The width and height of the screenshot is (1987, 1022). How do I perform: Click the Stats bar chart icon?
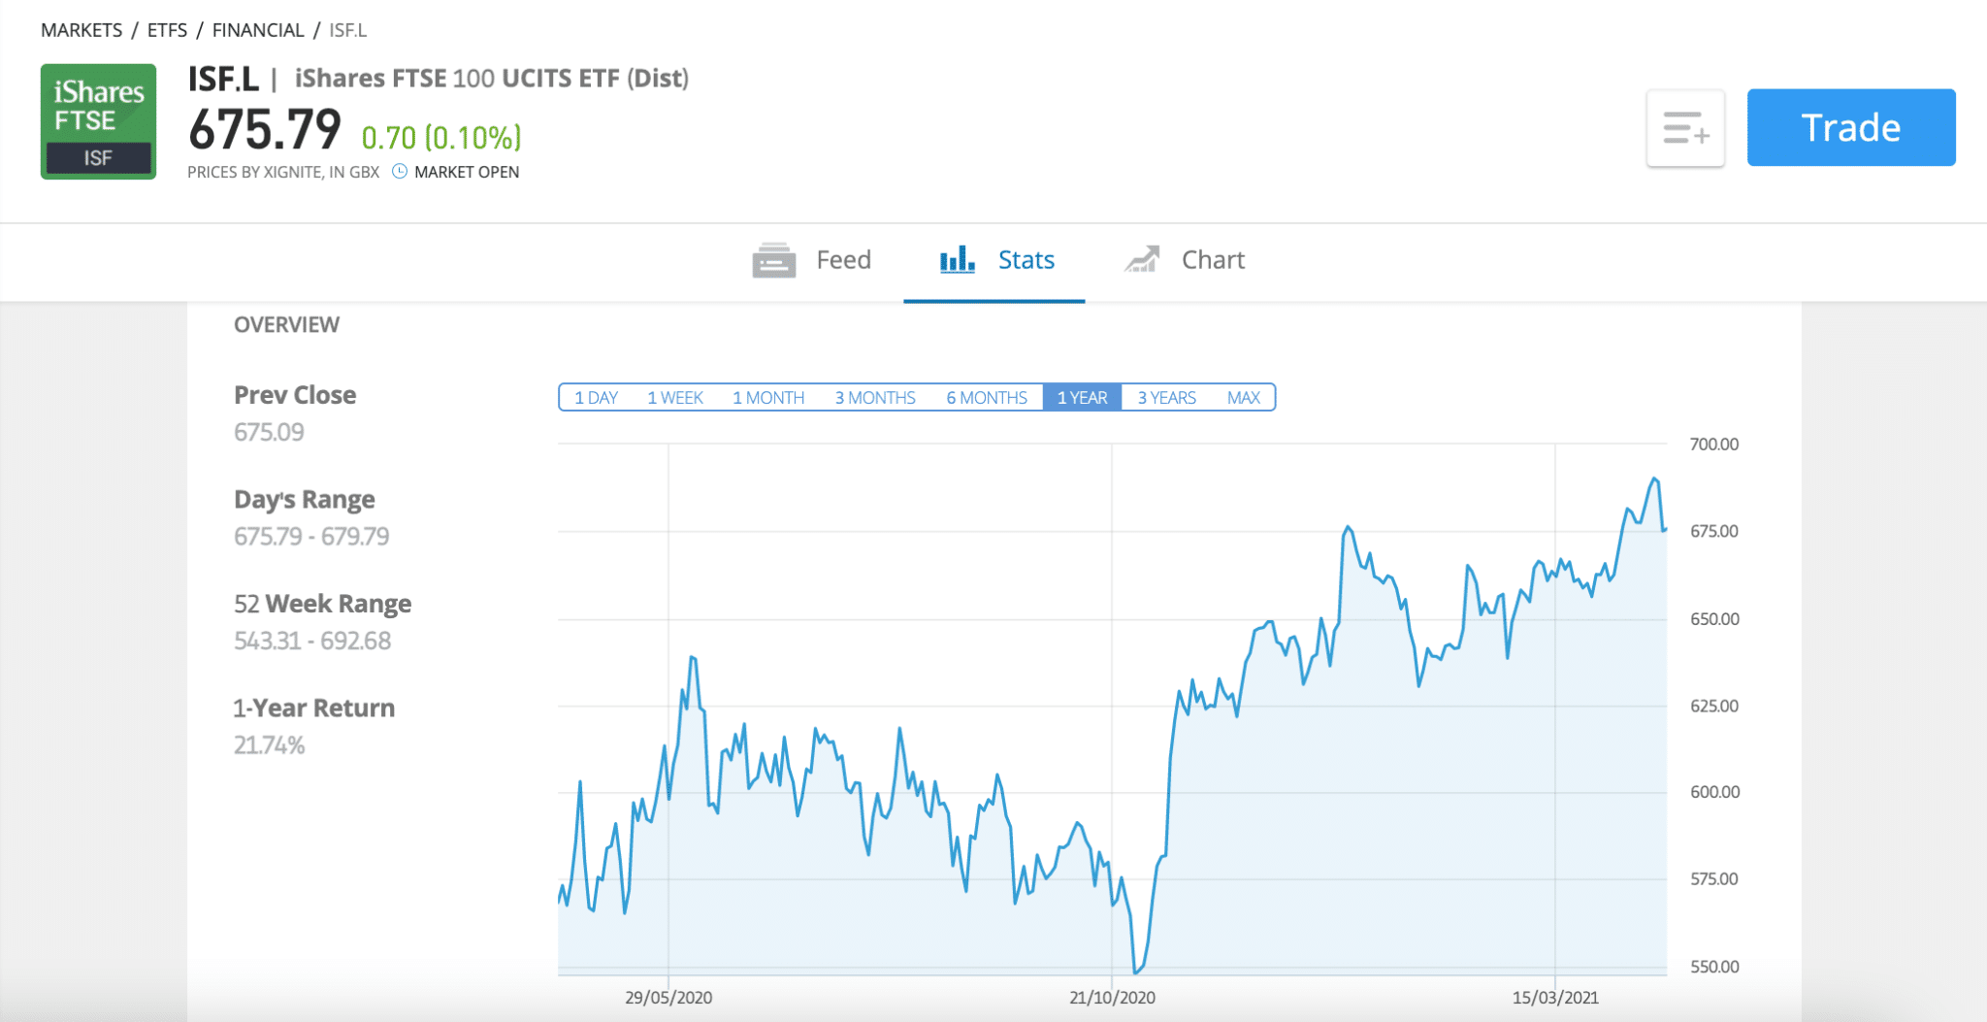pos(957,259)
